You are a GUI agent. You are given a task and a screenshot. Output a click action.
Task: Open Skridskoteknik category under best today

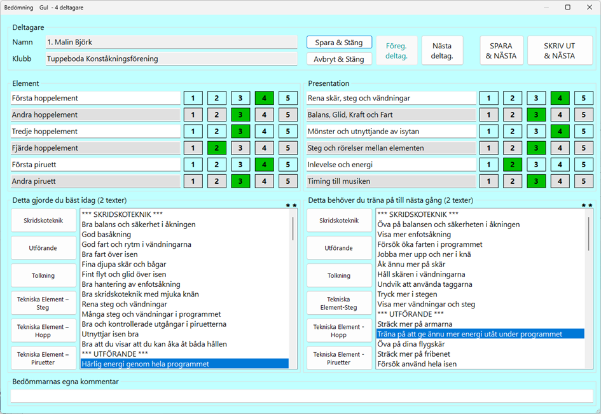(x=43, y=221)
